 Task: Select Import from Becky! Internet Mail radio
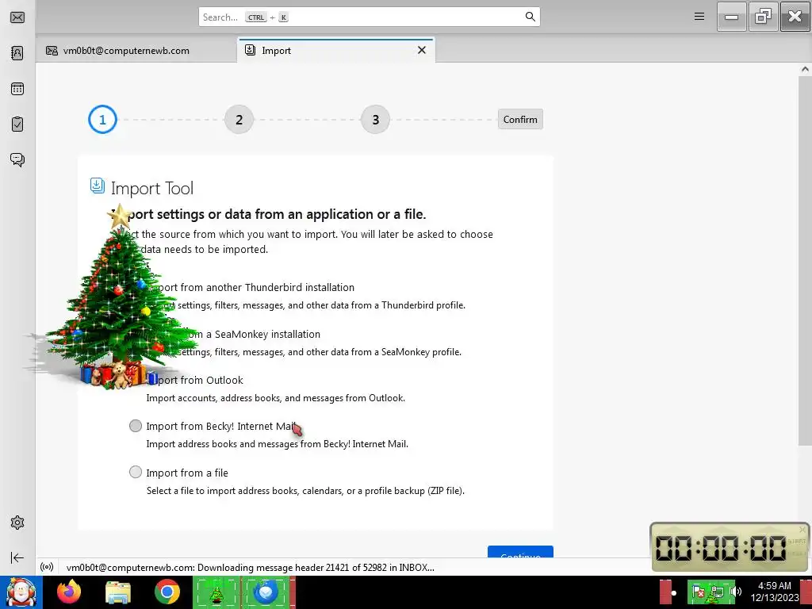(x=135, y=426)
